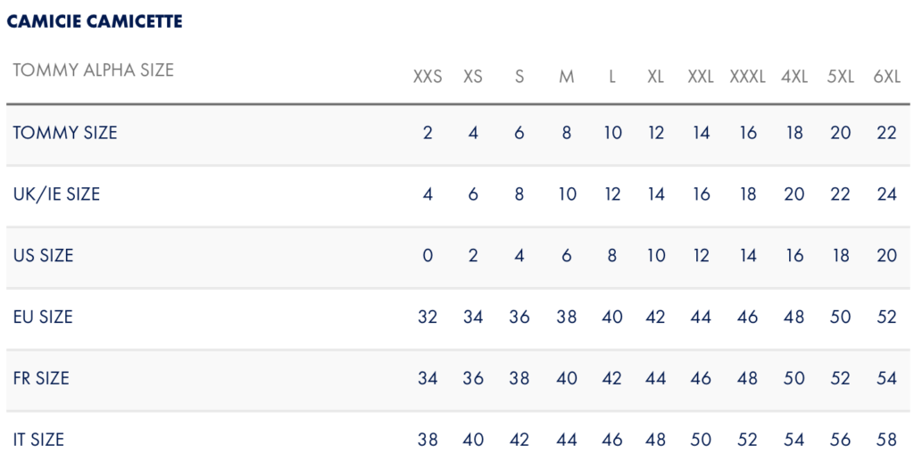Click the IT SIZE row label
The image size is (914, 470).
click(38, 440)
